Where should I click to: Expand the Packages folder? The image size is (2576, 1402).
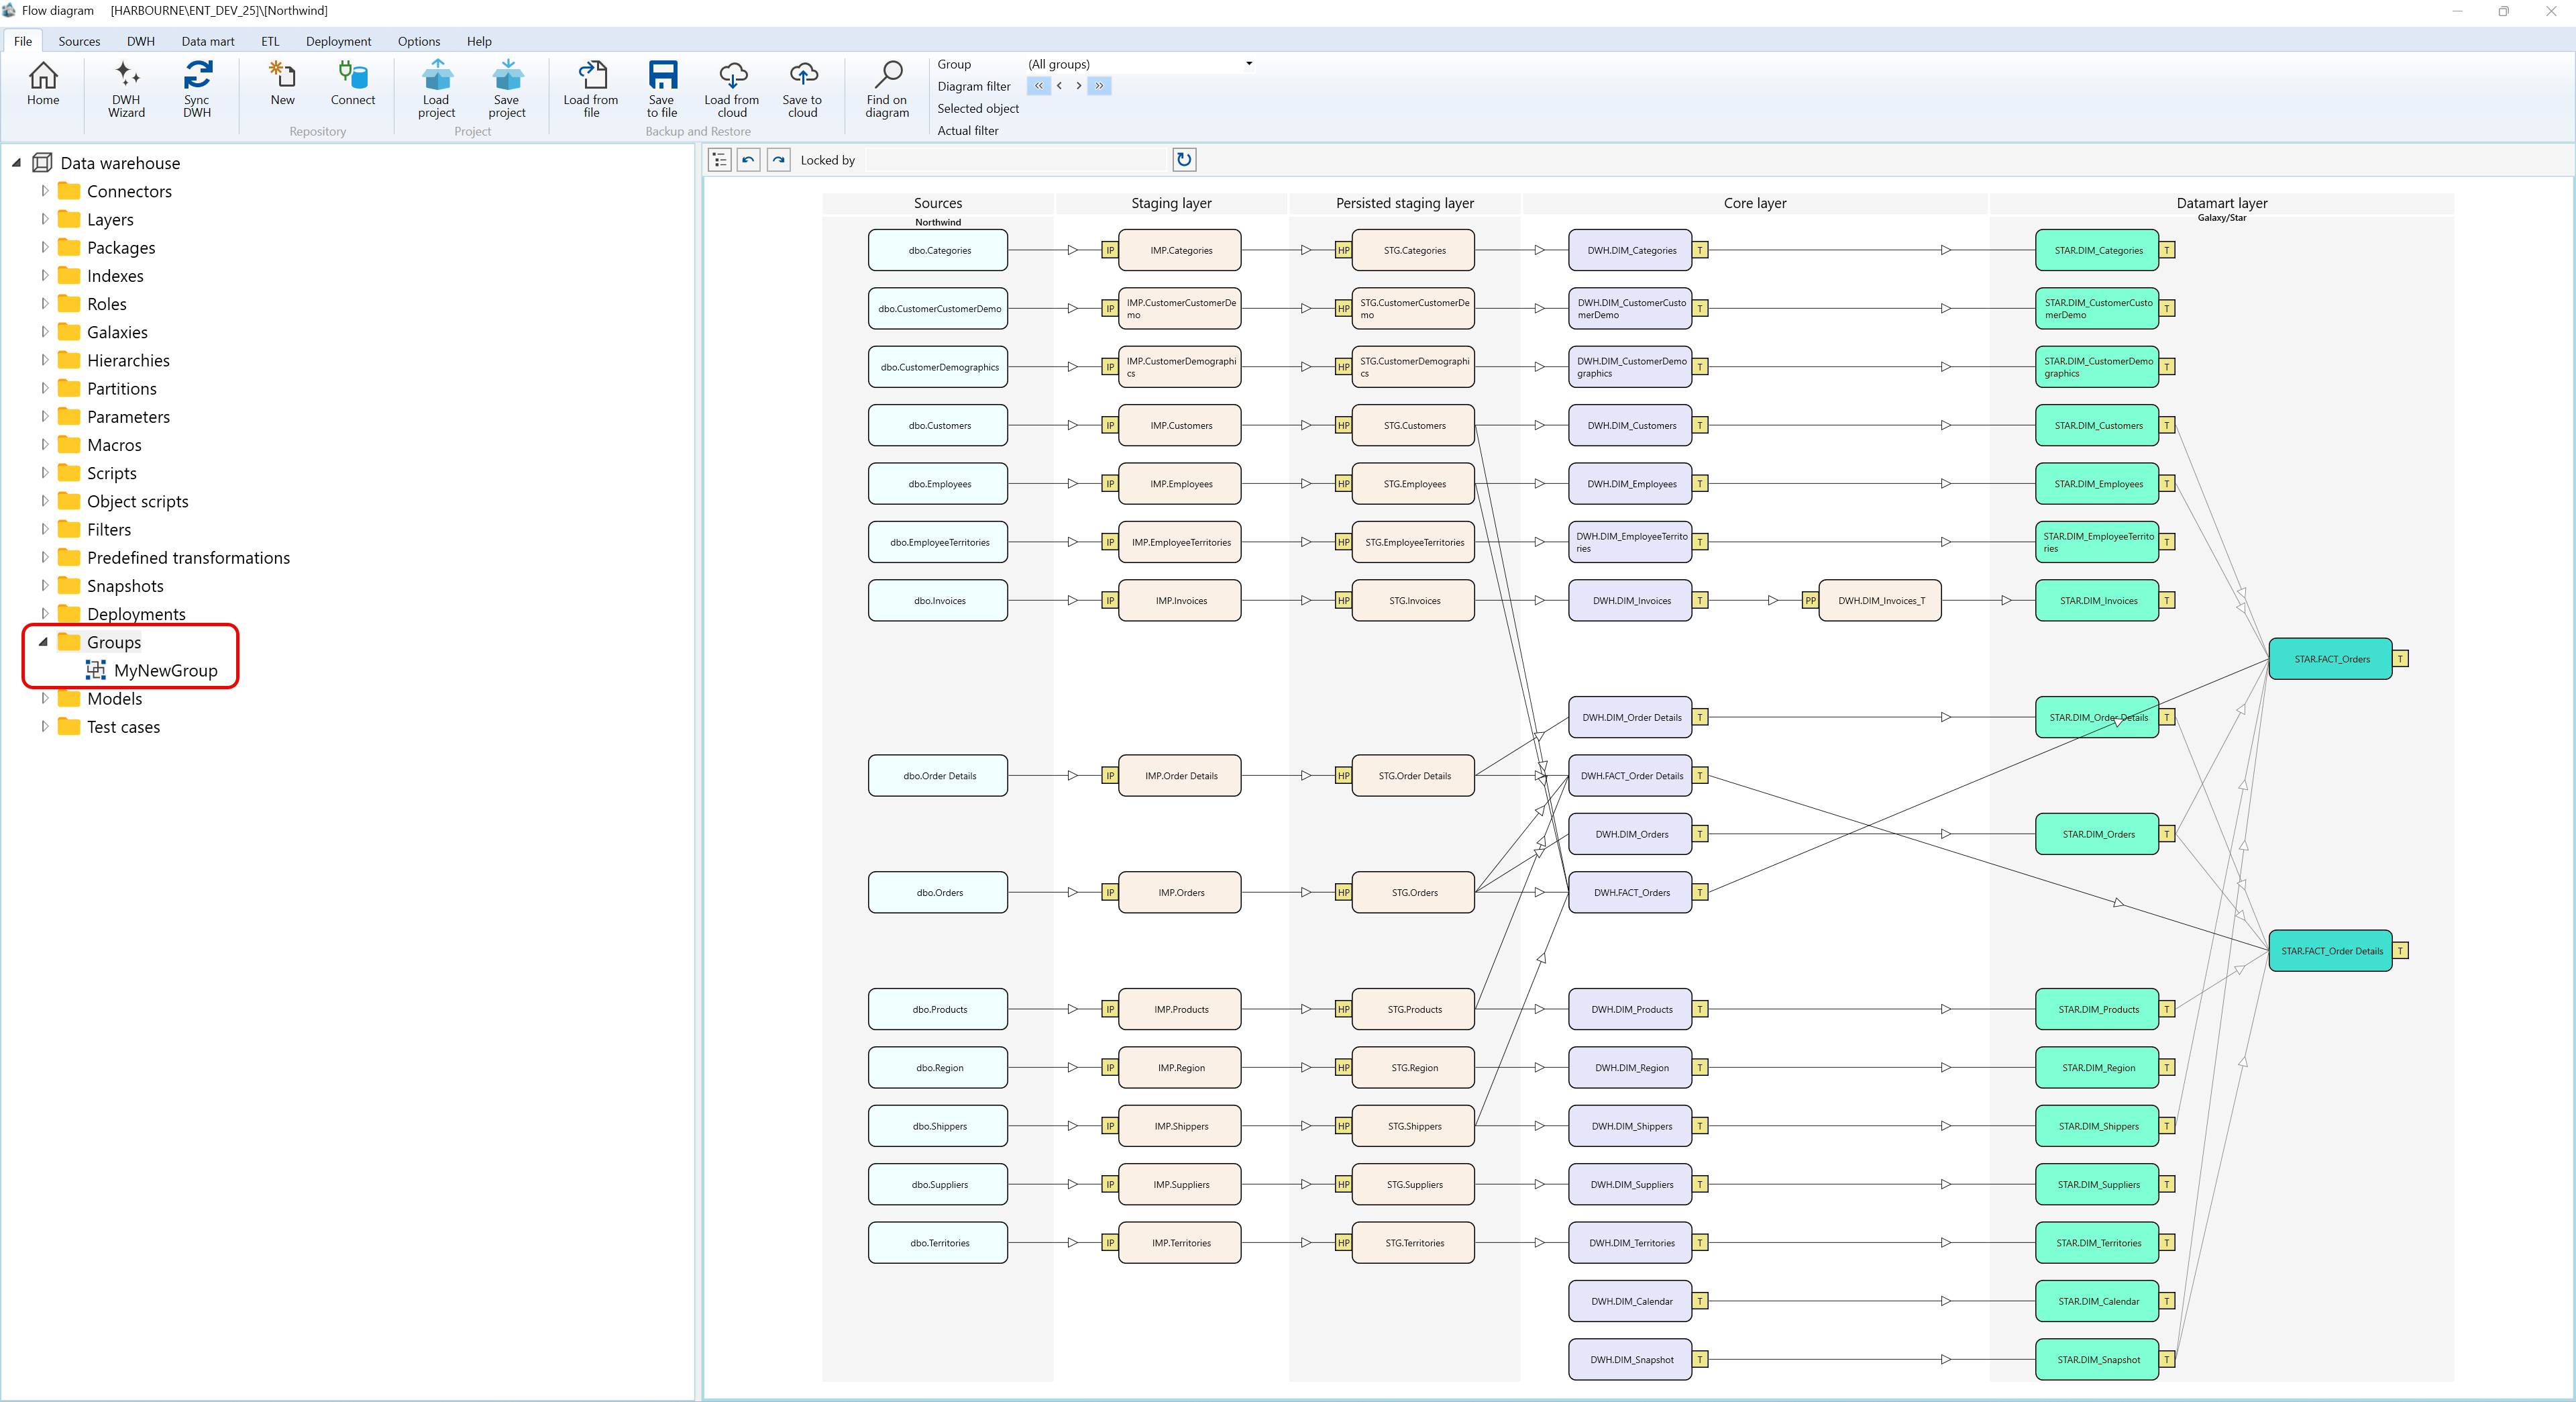(44, 247)
